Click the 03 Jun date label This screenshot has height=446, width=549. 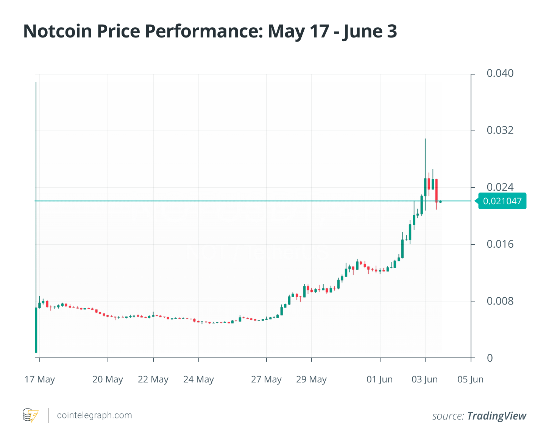(x=425, y=379)
